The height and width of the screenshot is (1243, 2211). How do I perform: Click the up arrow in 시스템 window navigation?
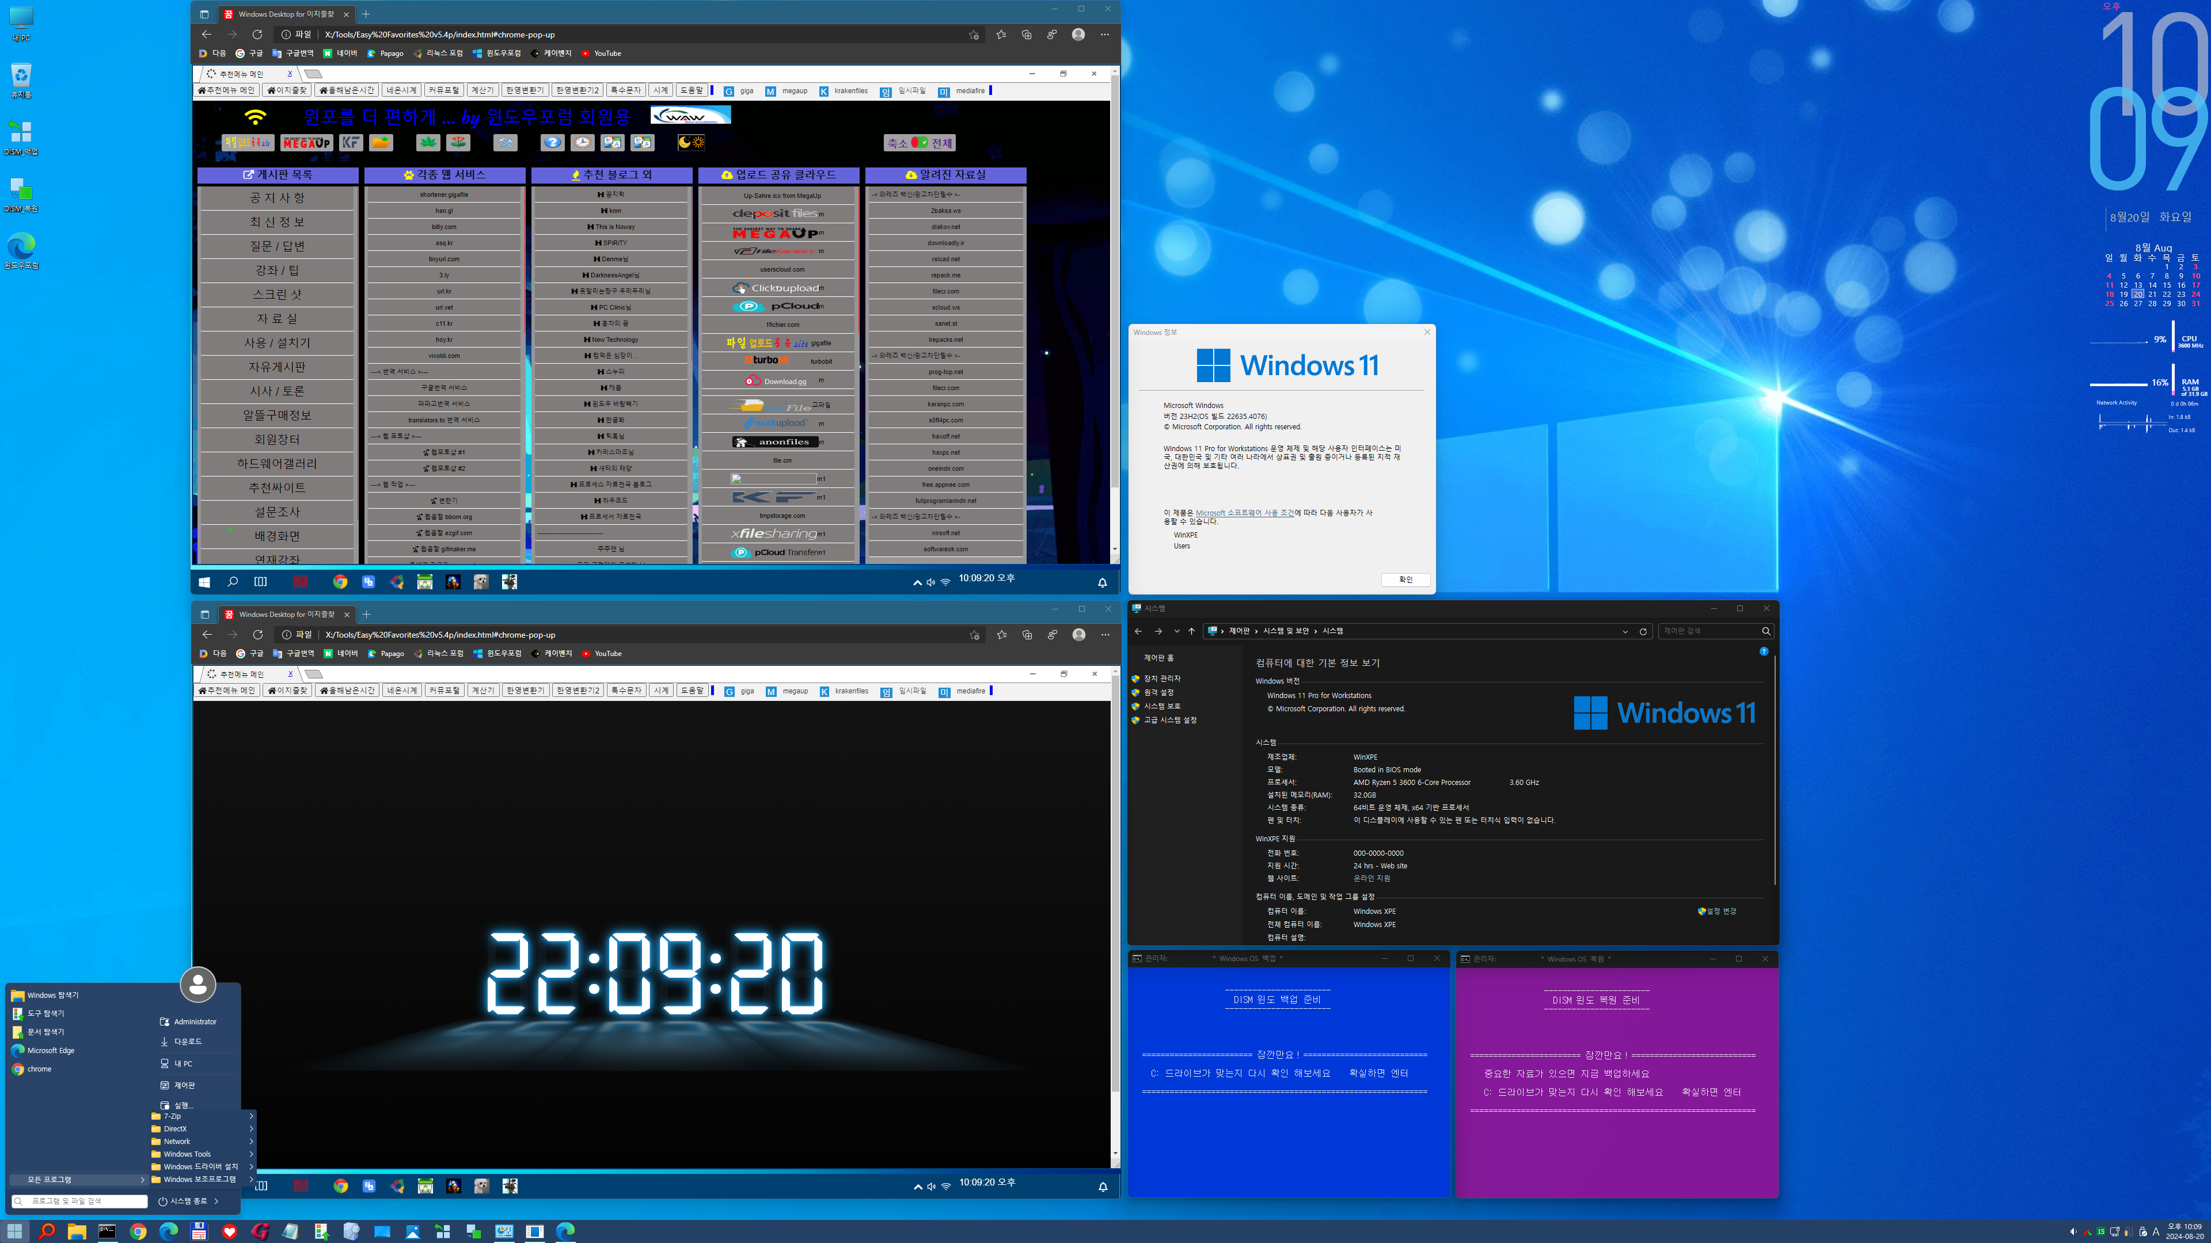click(1191, 631)
